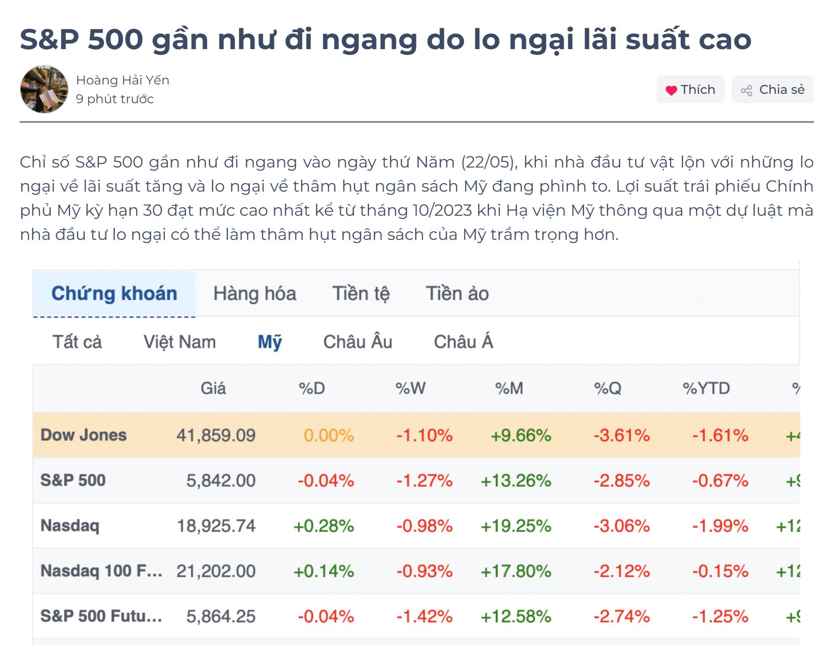Click the Dow Jones row name
Image resolution: width=822 pixels, height=645 pixels.
click(84, 435)
